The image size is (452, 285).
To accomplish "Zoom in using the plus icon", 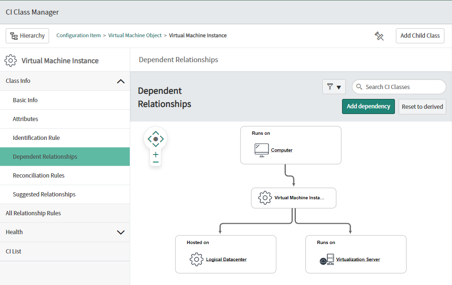I will (x=155, y=154).
